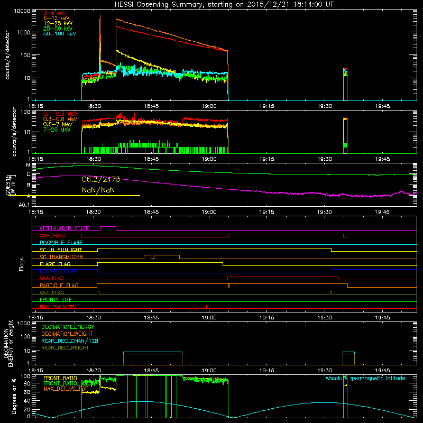
Task: Click the 0.1-0.3 MeV legend entry
Action: pos(60,114)
